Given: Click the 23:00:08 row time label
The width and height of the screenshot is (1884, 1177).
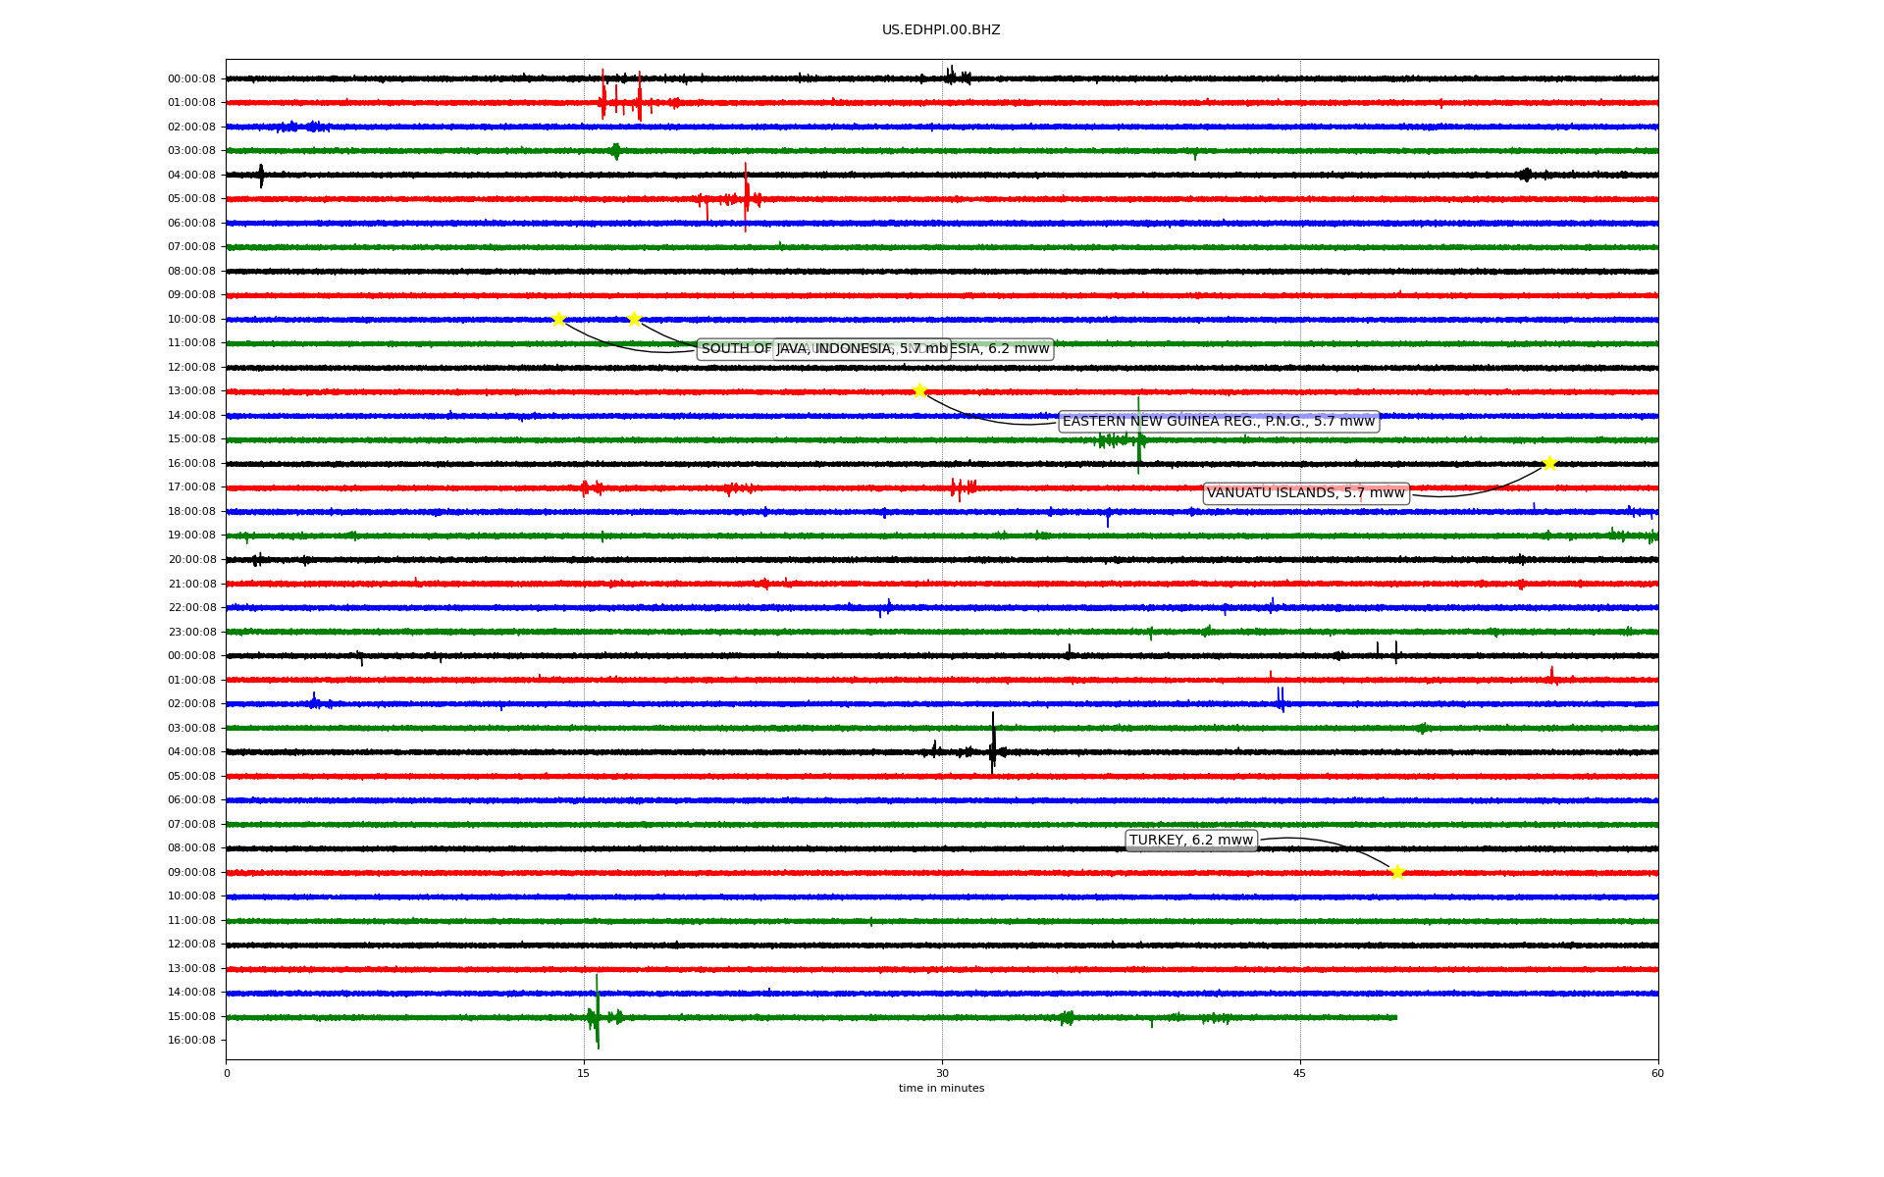Looking at the screenshot, I should (x=191, y=633).
